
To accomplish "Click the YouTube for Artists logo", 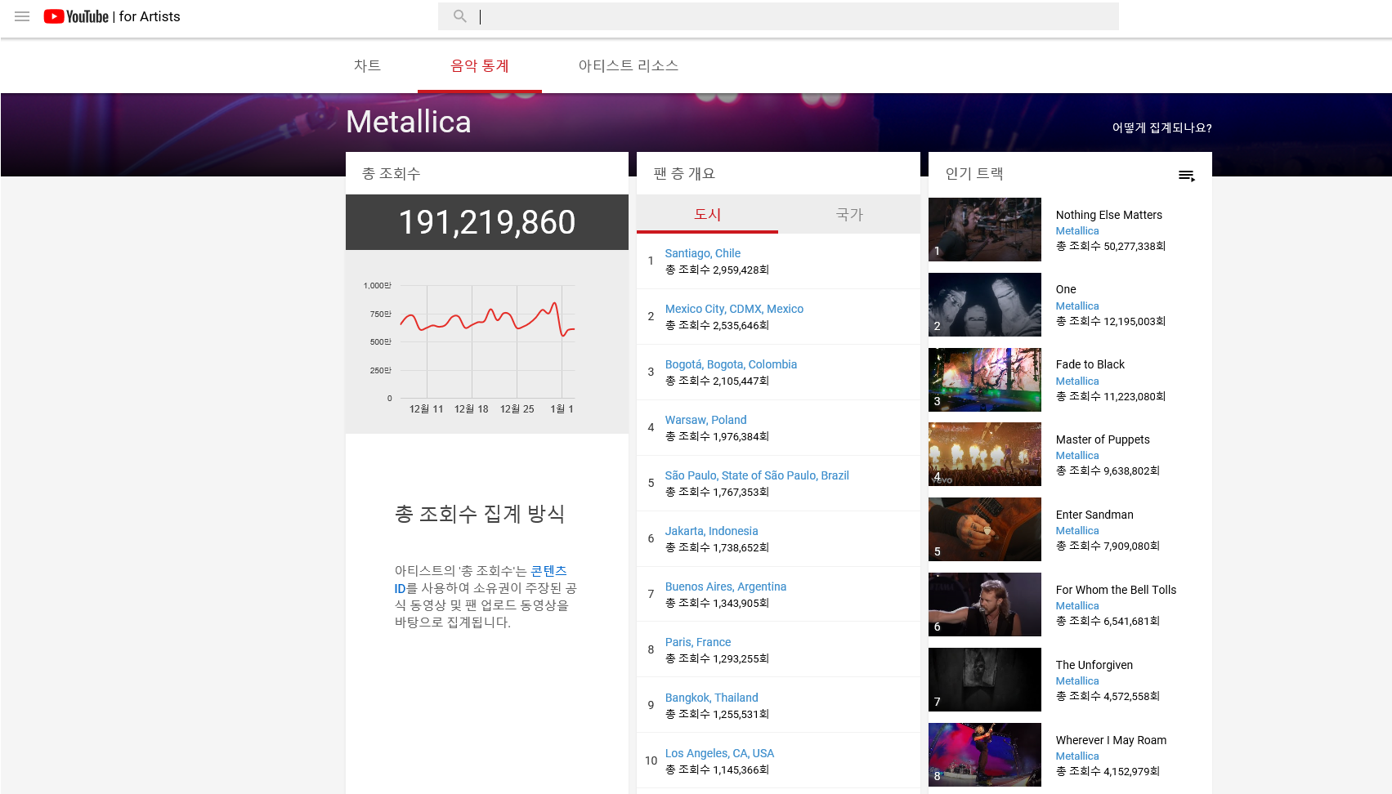I will [112, 16].
